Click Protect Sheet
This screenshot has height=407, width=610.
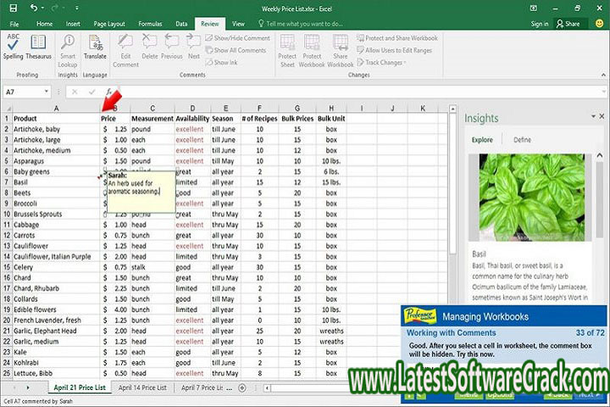click(287, 51)
